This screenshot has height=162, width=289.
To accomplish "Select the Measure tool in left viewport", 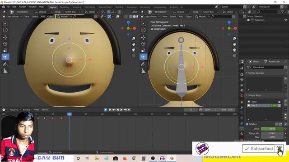I will click(x=5, y=71).
